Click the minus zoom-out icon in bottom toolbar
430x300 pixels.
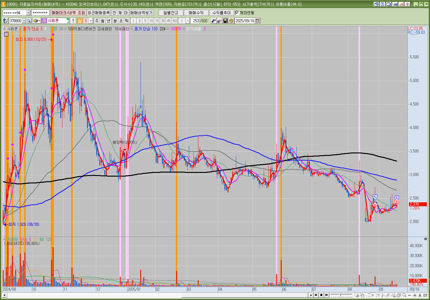coord(410,295)
